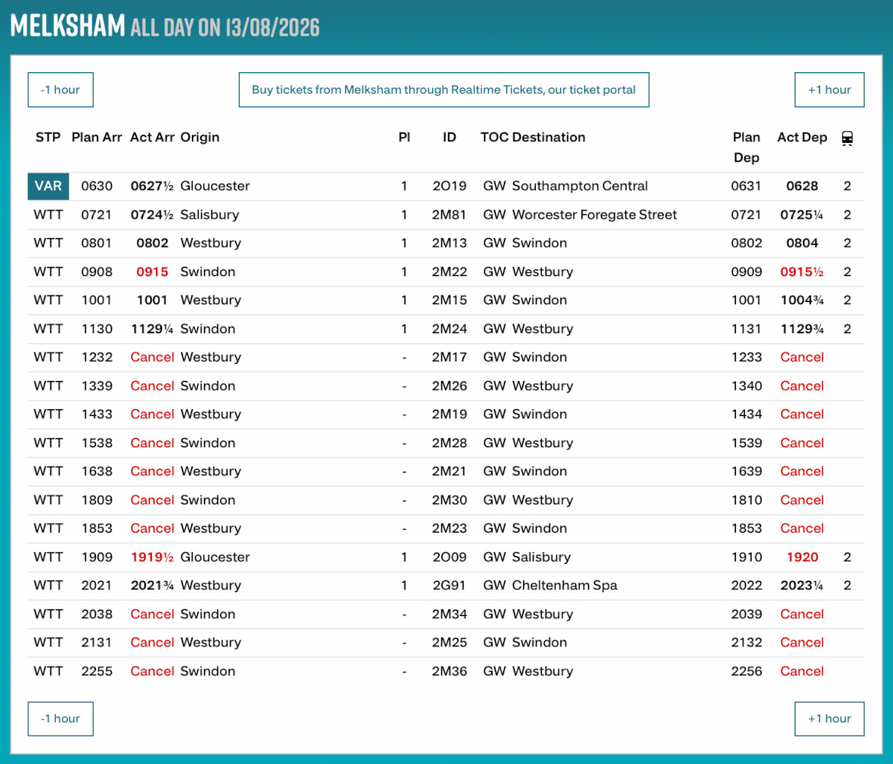Open the Realtime Tickets purchase link
Screen dimensions: 893x764
(444, 90)
